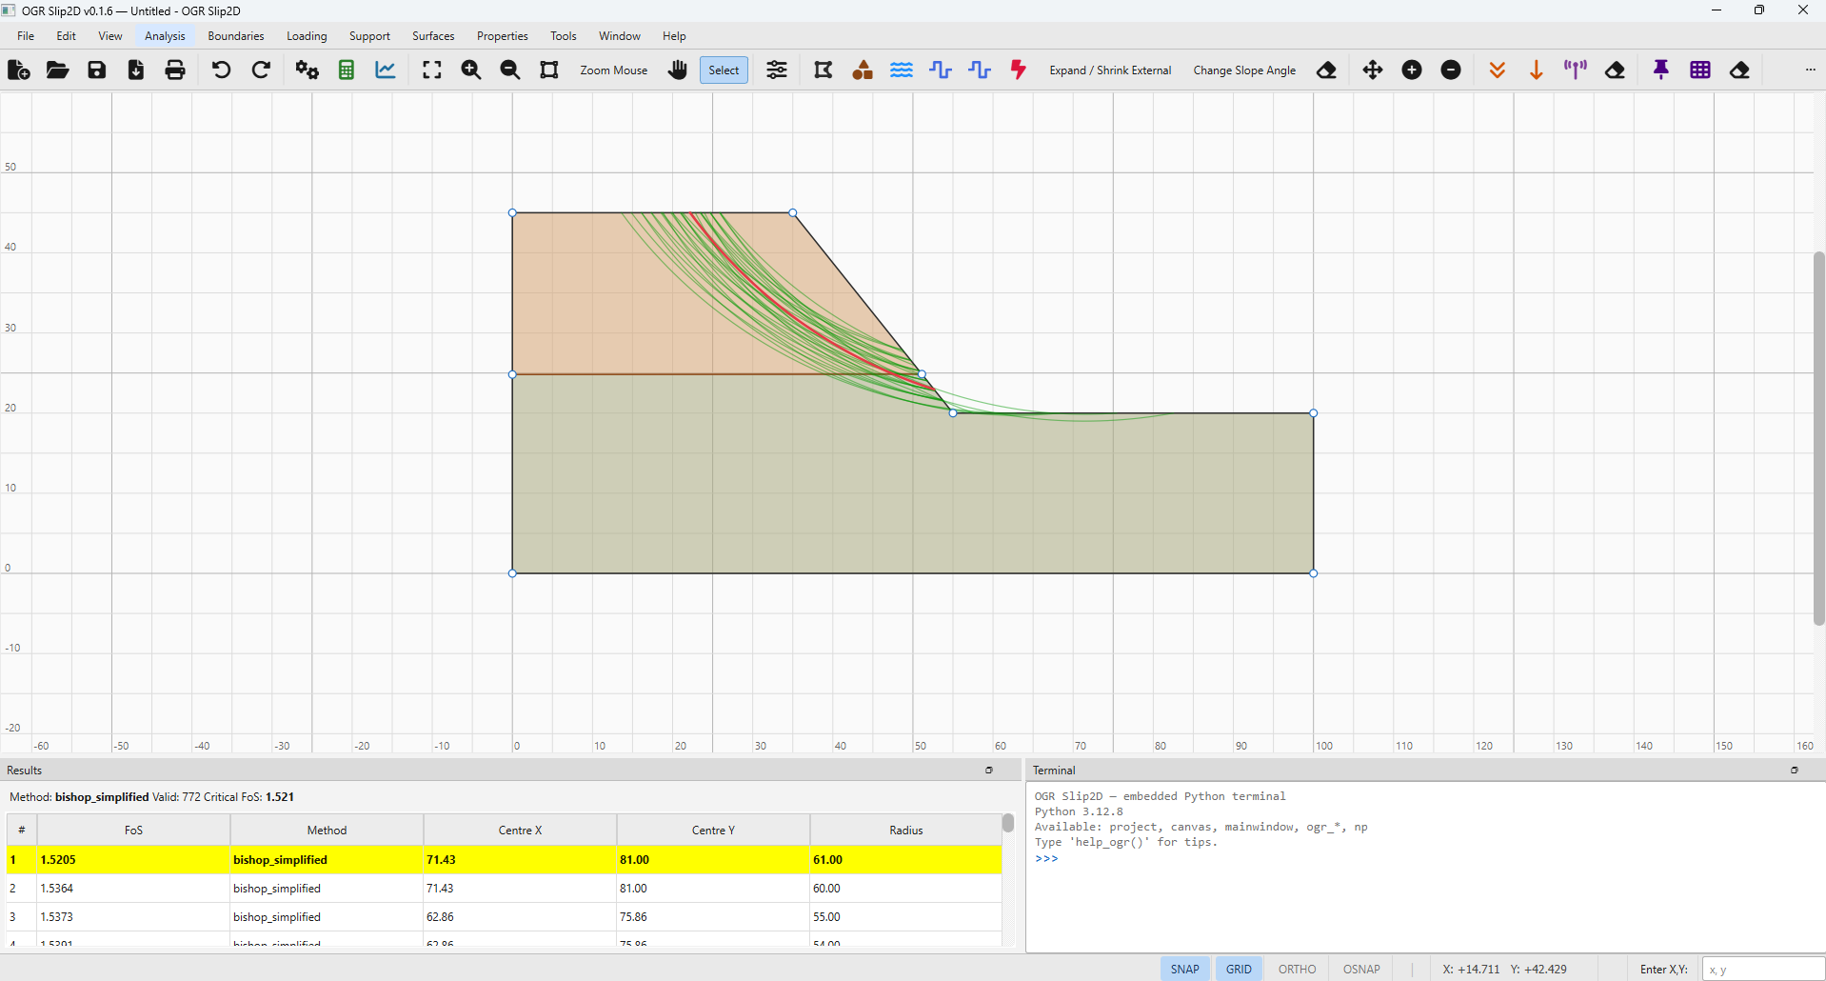The height and width of the screenshot is (981, 1826).
Task: Click the water table waves icon
Action: (x=902, y=70)
